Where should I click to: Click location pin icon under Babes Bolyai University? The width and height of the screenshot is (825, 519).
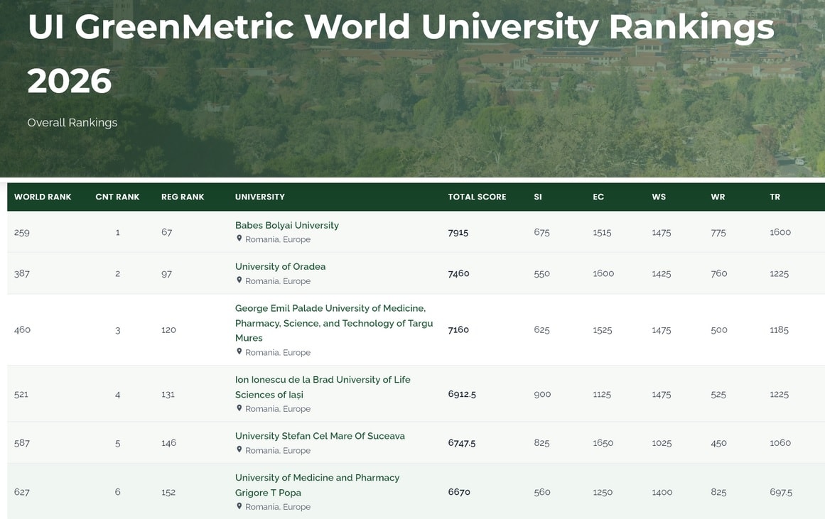click(239, 239)
